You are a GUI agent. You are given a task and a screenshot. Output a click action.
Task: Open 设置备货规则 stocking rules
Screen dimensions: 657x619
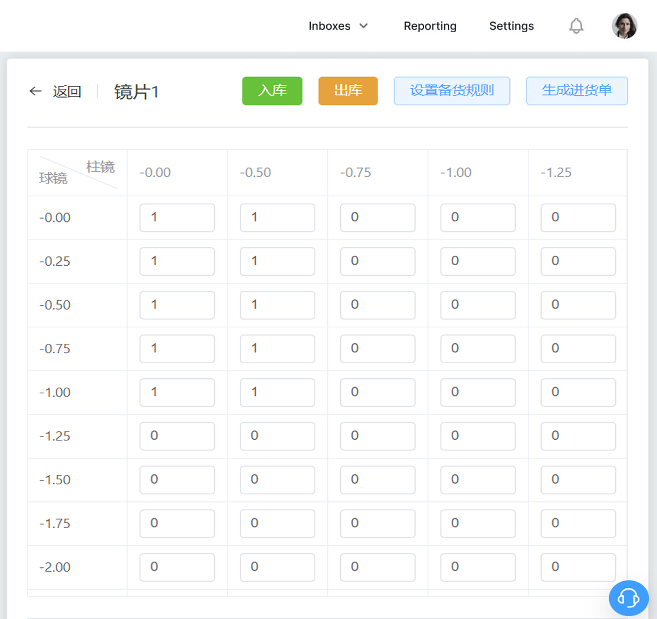452,91
